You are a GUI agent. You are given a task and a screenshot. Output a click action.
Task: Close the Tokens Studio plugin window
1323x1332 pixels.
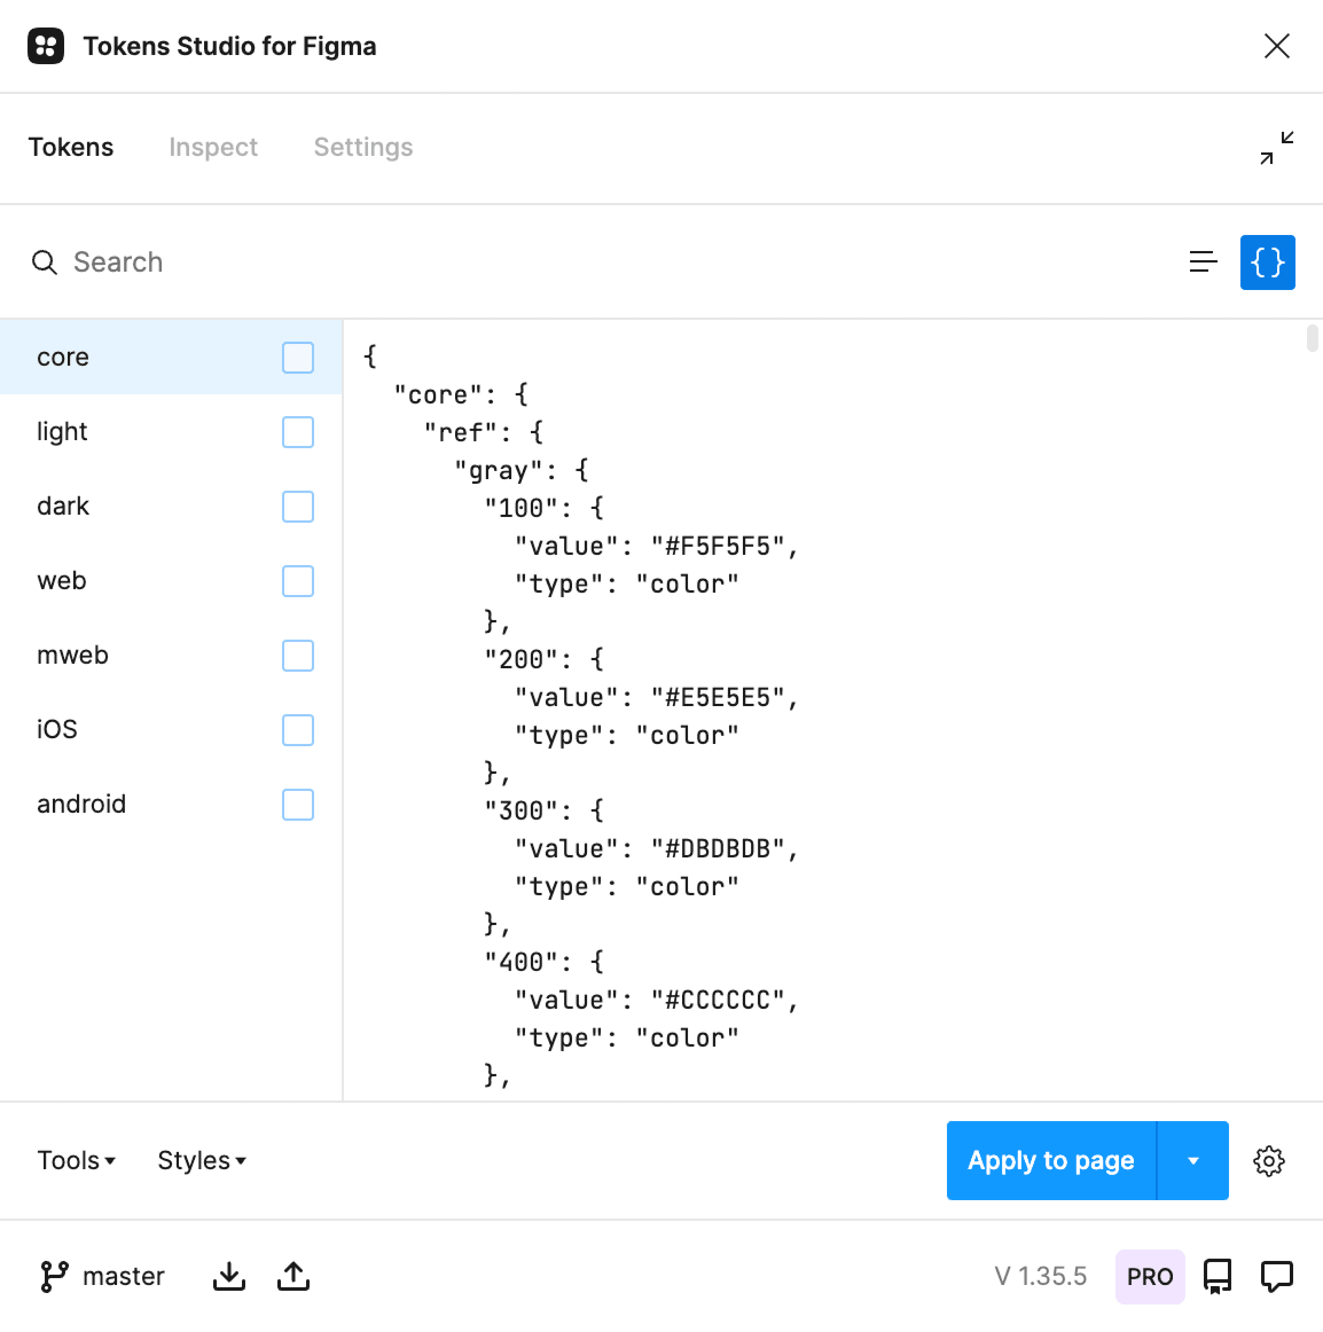[x=1277, y=46]
